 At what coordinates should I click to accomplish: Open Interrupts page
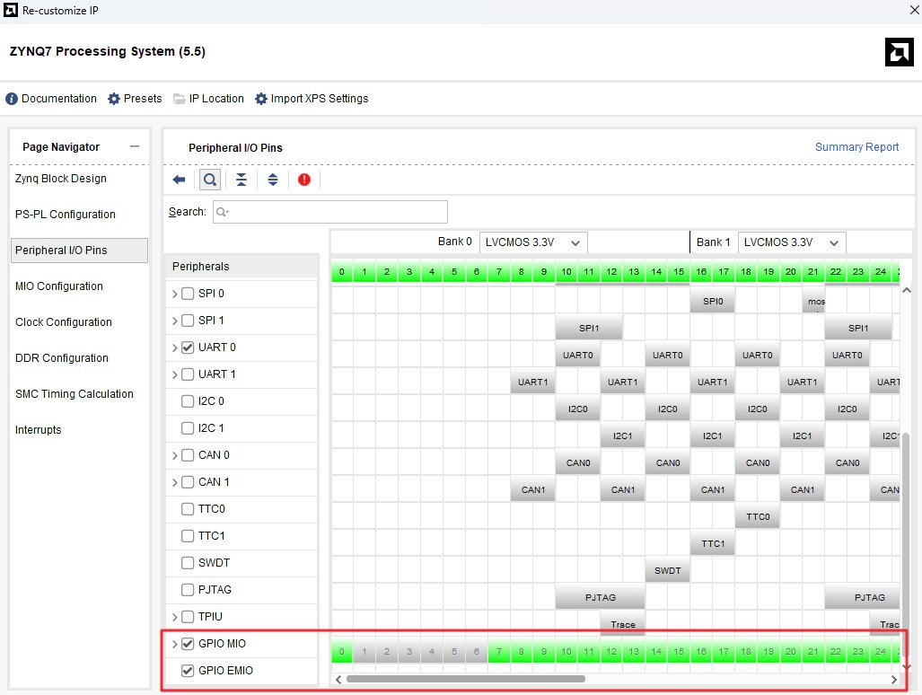[x=39, y=430]
